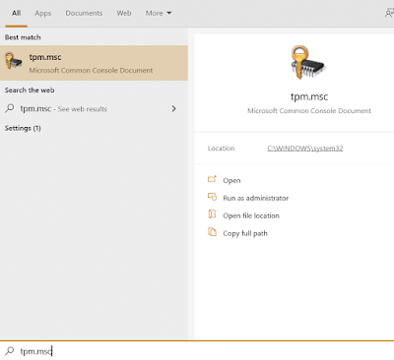Image resolution: width=394 pixels, height=360 pixels.
Task: Expand the More dropdown
Action: (159, 13)
